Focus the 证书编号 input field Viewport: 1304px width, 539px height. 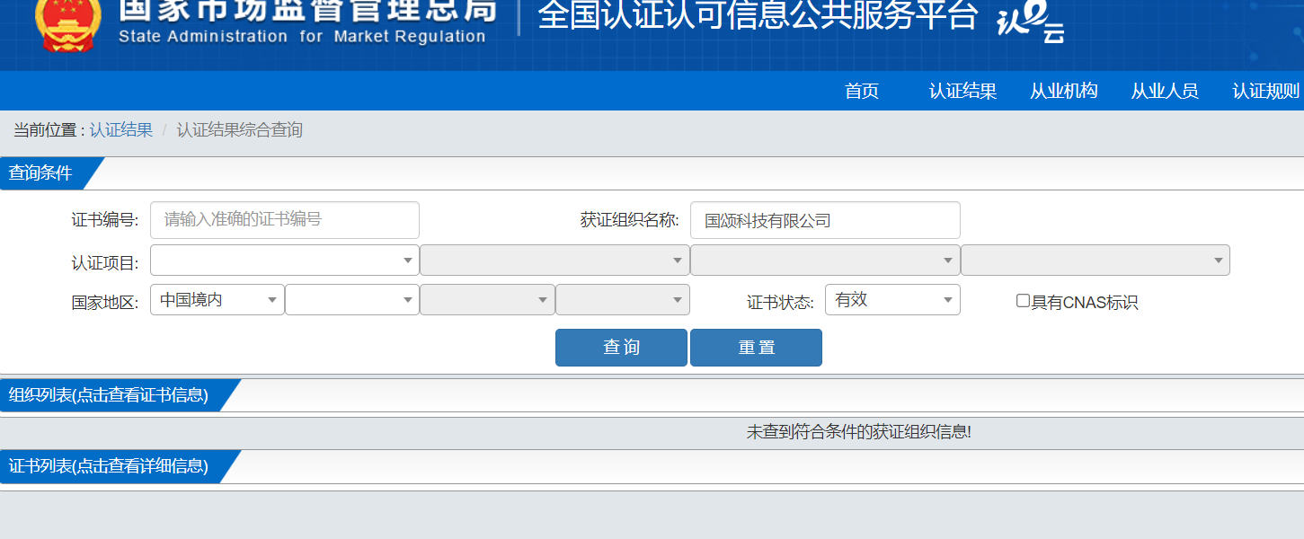click(285, 220)
